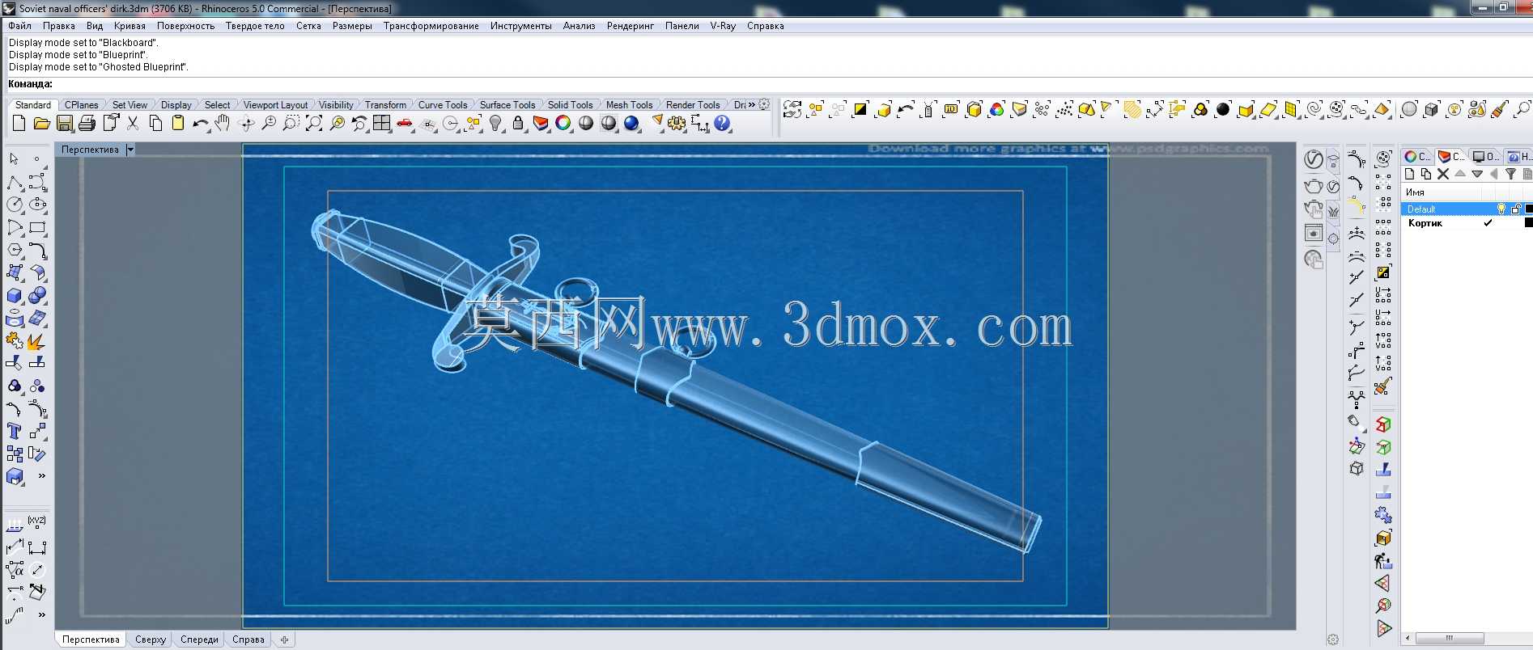
Task: Click the color wheel Object Properties icon
Action: click(563, 124)
